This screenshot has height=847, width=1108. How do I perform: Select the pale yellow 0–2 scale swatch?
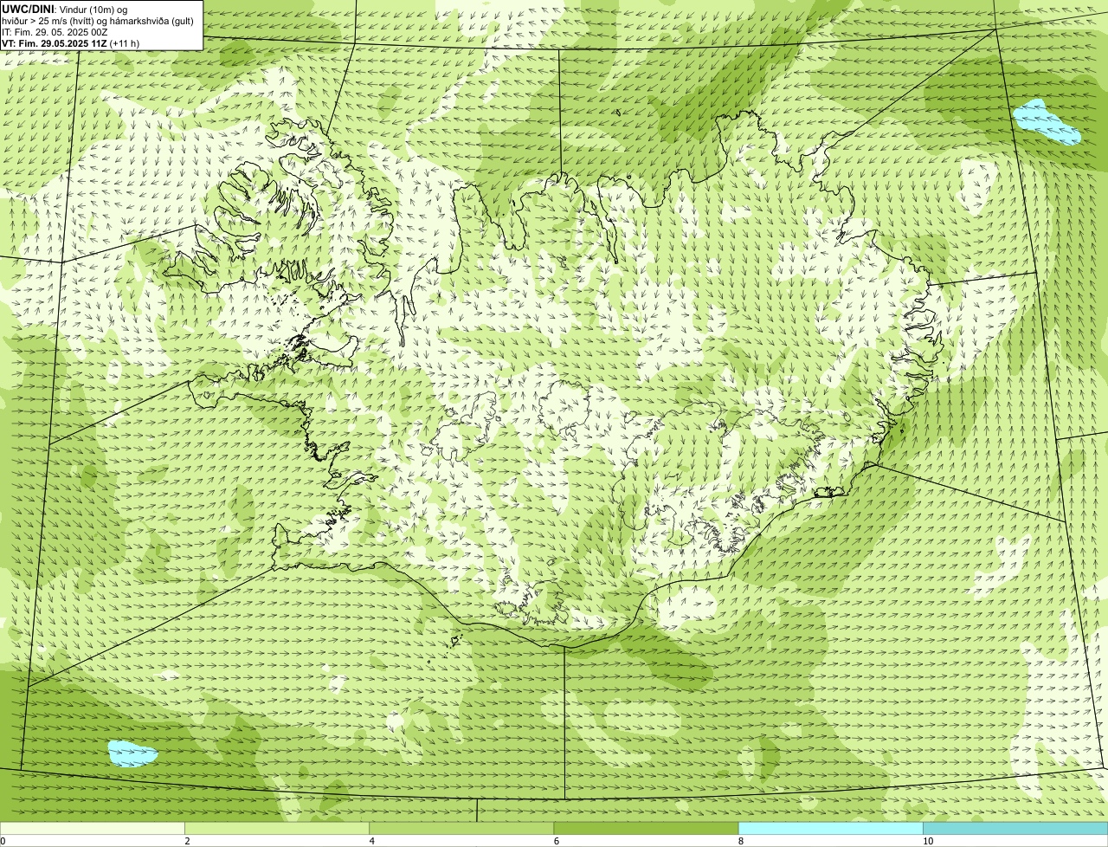(92, 829)
